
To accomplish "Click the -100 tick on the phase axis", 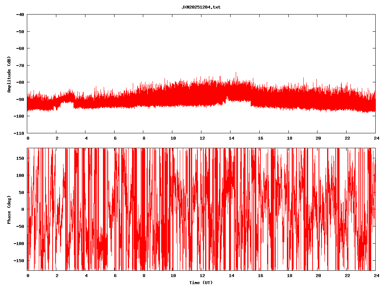I will (x=19, y=243).
